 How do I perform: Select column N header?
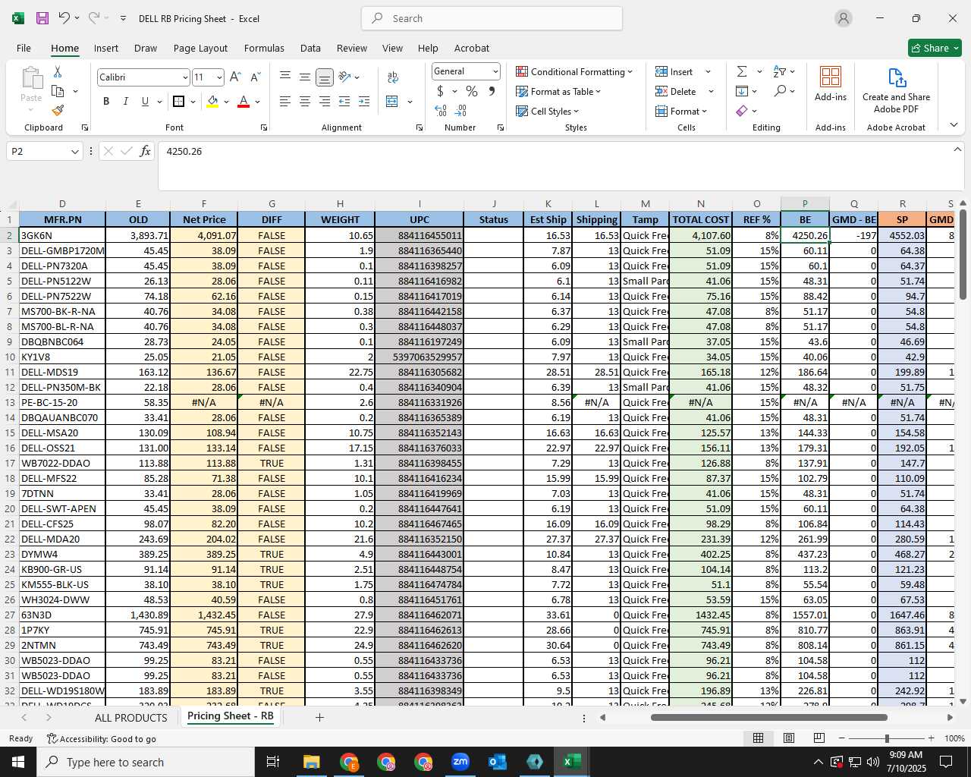coord(700,203)
